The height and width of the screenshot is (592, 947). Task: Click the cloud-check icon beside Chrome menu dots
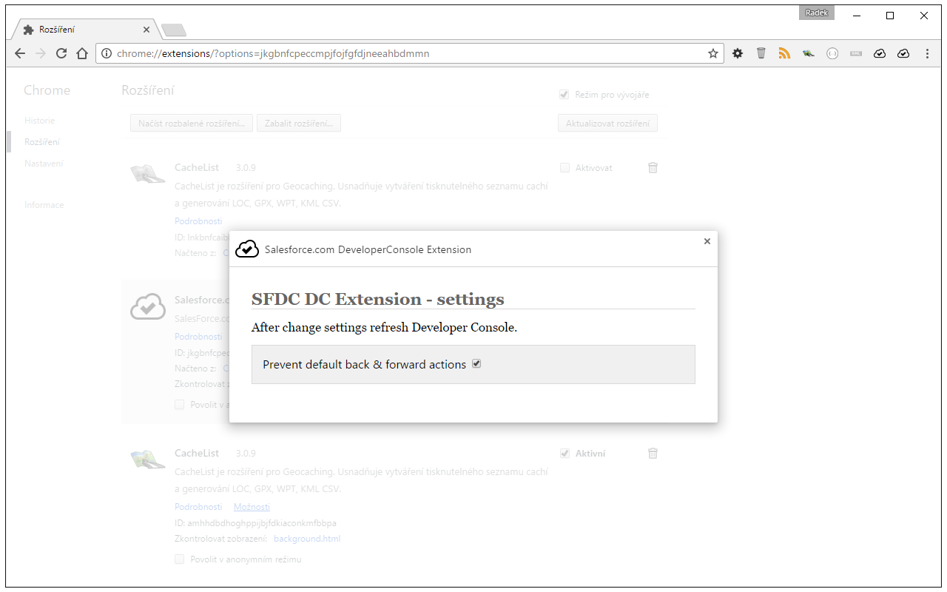(903, 53)
